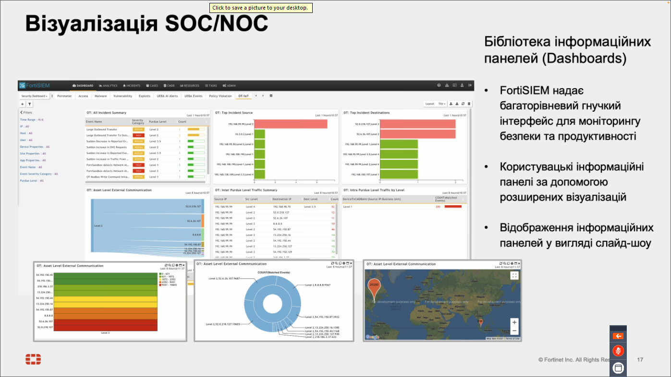
Task: Open the ANALYTICS menu in top navigation
Action: point(108,85)
